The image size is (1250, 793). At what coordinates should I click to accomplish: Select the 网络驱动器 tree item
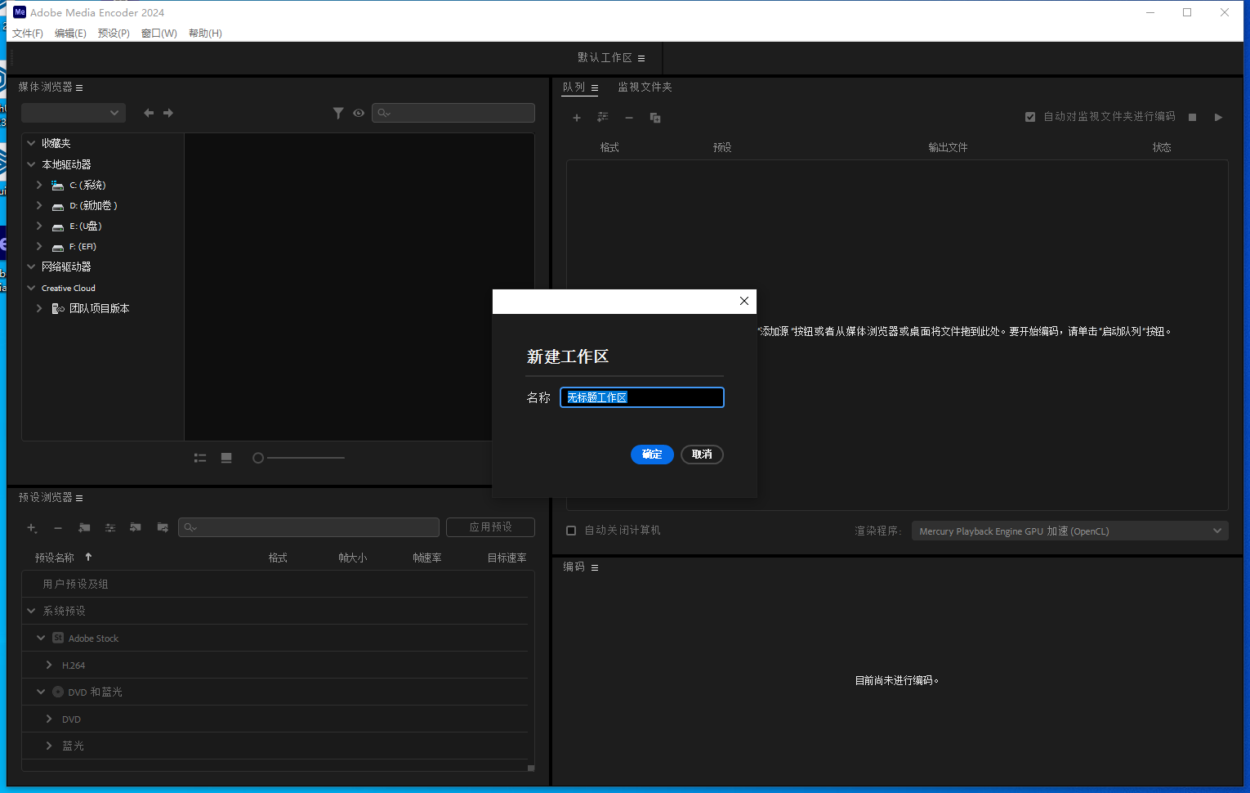coord(66,267)
